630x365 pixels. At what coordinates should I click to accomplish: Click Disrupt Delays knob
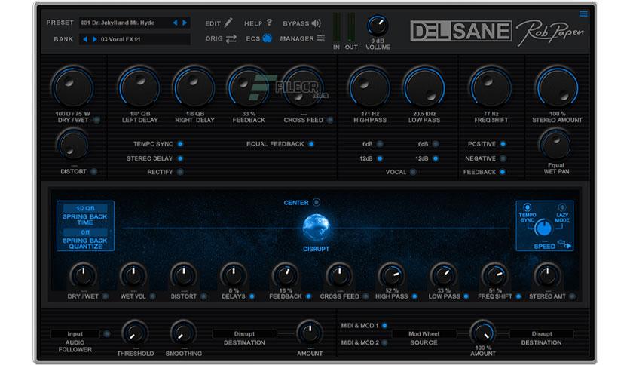point(234,275)
